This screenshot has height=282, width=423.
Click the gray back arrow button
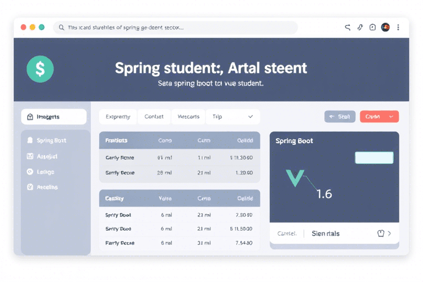coord(339,117)
